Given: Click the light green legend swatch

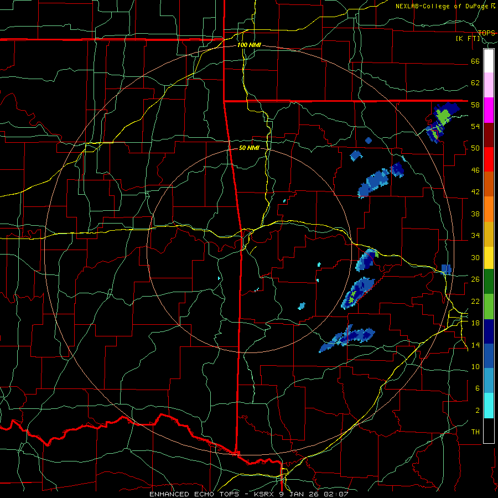Looking at the screenshot, I should [489, 307].
